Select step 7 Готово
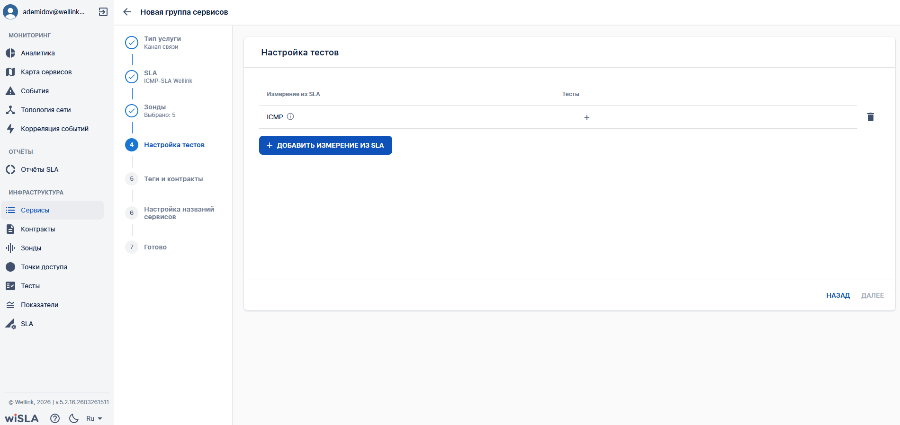 pos(146,247)
